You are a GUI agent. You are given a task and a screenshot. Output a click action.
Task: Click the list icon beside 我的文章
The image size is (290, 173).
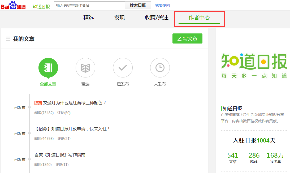(8, 39)
